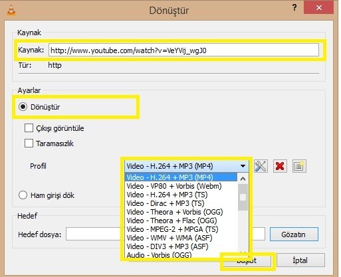Click the profile list scroll up arrow
This screenshot has height=277, width=341.
243,179
